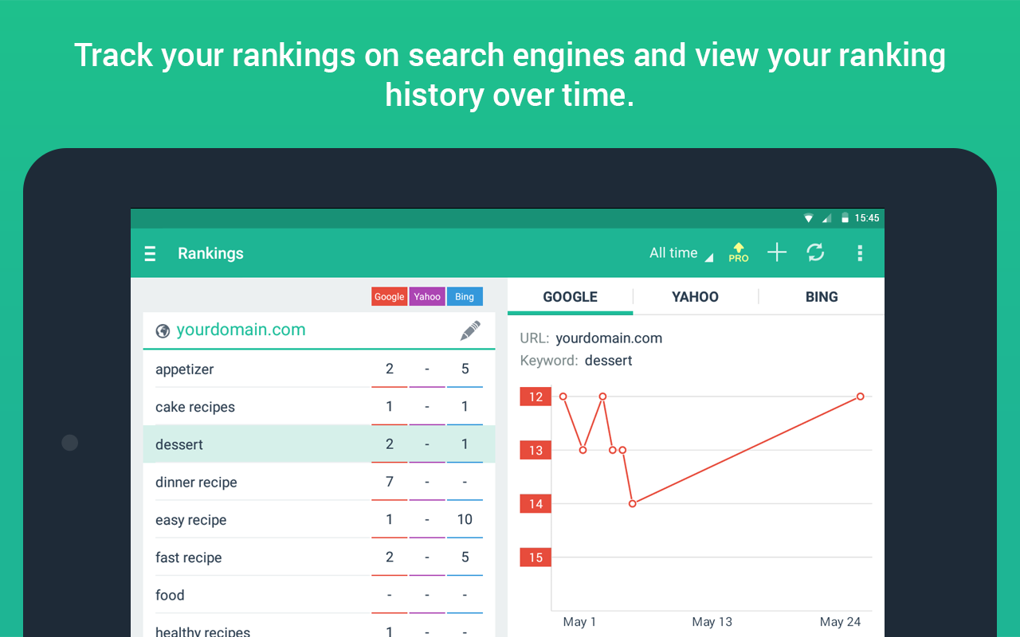Click the red 14 axis label
This screenshot has width=1020, height=637.
pyautogui.click(x=535, y=503)
